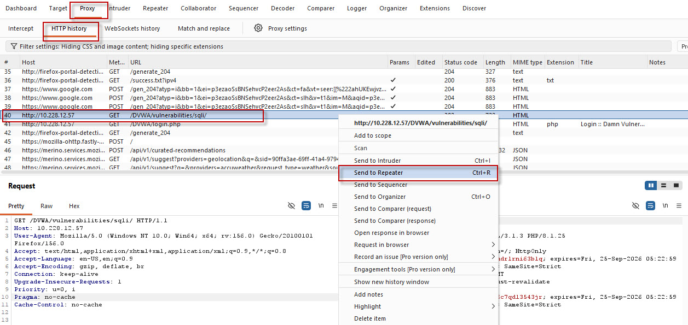
Task: Switch to the Intruder tab
Action: coord(119,8)
